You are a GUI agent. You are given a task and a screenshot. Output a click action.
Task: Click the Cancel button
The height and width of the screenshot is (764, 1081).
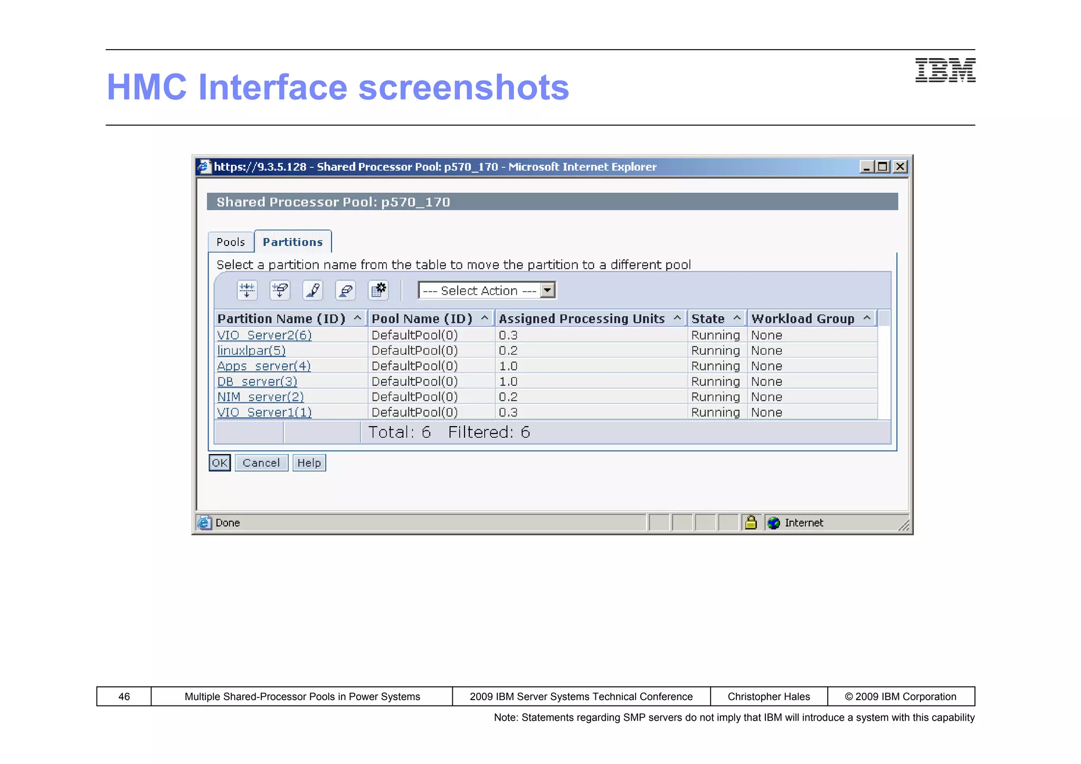tap(261, 463)
